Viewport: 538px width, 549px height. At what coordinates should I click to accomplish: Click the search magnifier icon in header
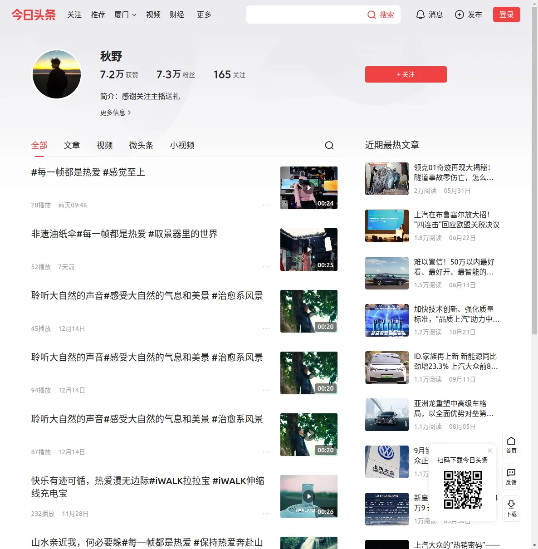click(372, 15)
